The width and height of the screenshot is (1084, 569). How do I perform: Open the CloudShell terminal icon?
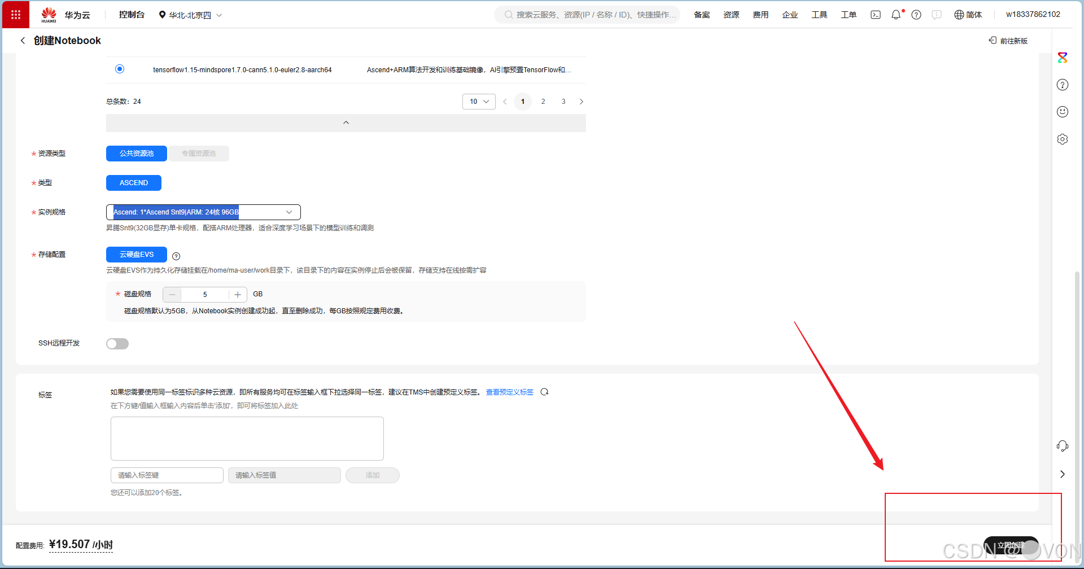pyautogui.click(x=876, y=15)
